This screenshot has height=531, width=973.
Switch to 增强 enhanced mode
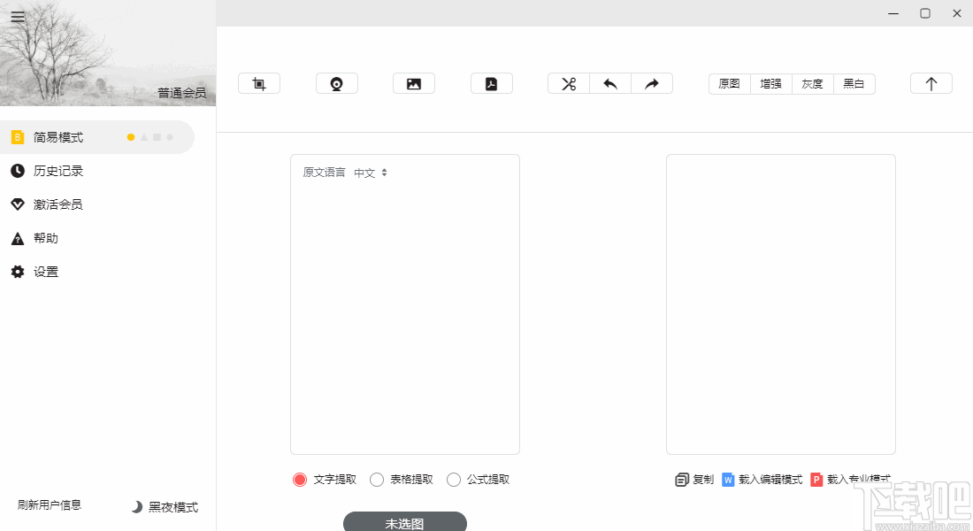[769, 83]
